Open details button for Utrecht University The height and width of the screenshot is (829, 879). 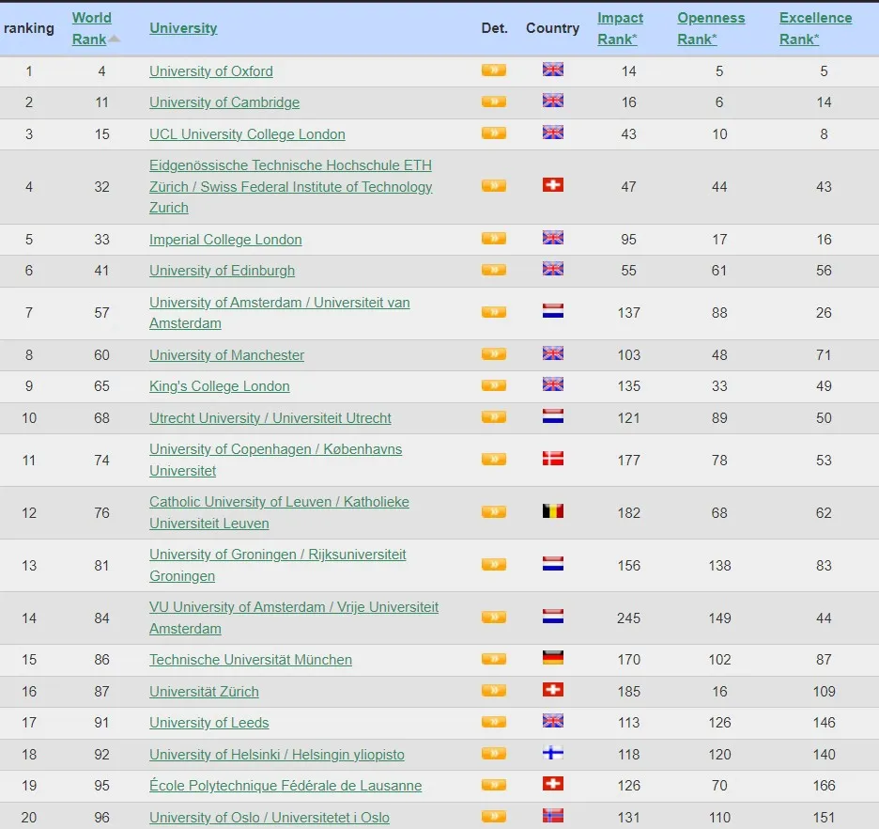[494, 416]
